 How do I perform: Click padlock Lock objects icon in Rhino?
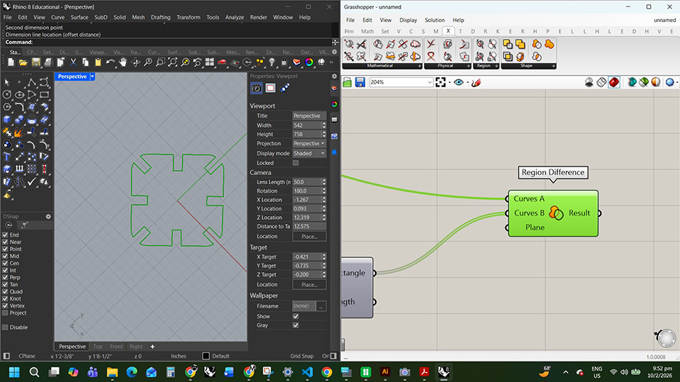[x=284, y=62]
